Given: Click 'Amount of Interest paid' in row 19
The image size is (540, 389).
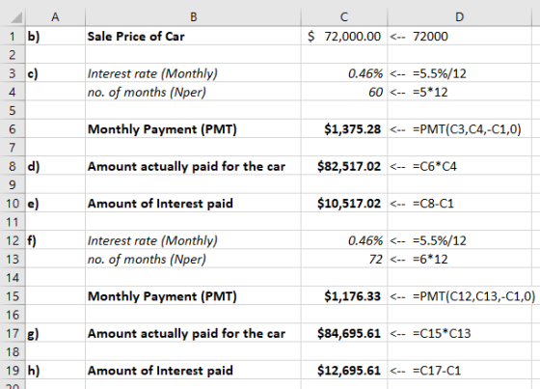Looking at the screenshot, I should pyautogui.click(x=160, y=371).
